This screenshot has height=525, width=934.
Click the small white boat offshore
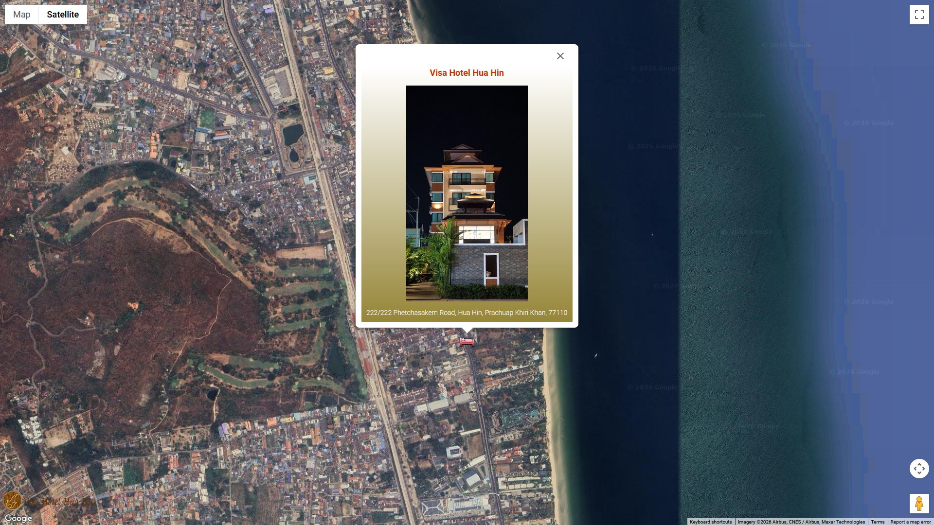pos(595,356)
